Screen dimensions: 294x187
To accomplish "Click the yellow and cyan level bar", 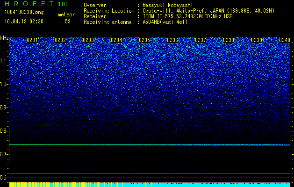I will [x=150, y=184].
